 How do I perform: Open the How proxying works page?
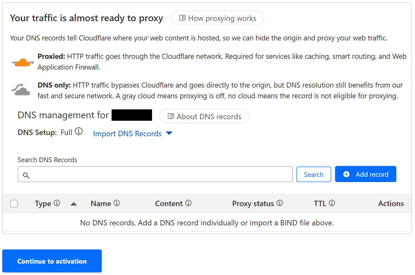point(217,18)
